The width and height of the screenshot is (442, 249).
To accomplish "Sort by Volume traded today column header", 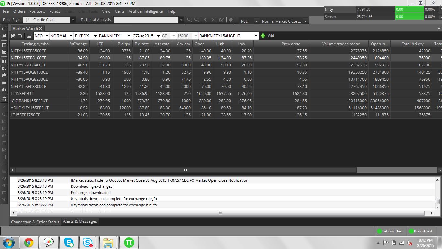I will (339, 44).
